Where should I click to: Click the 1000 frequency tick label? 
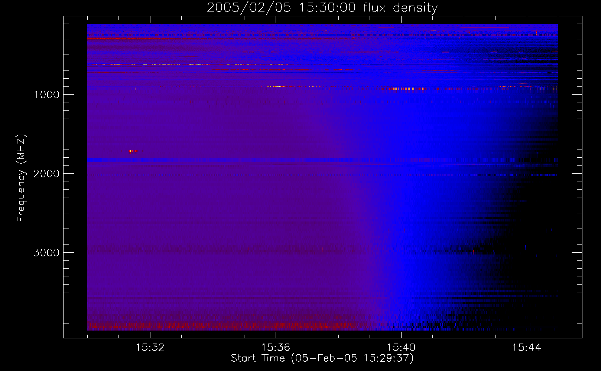[46, 95]
